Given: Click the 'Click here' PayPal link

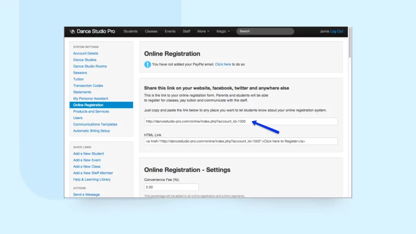Looking at the screenshot, I should (223, 64).
